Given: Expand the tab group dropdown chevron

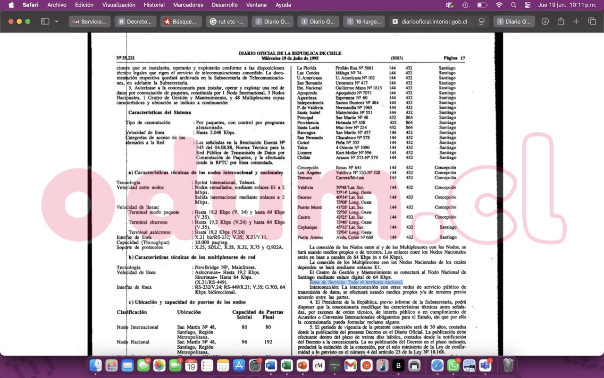Looking at the screenshot, I should (57, 21).
